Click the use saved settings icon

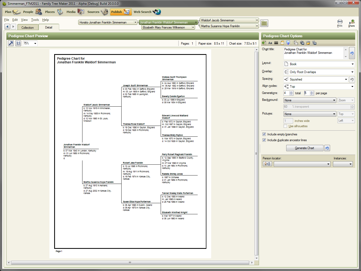tap(296, 43)
